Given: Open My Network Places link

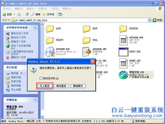Looking at the screenshot, I should point(16,90).
